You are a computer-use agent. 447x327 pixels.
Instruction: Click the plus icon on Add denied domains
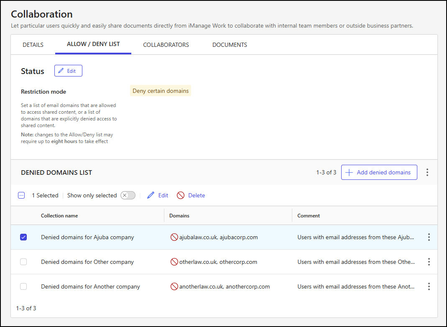349,172
